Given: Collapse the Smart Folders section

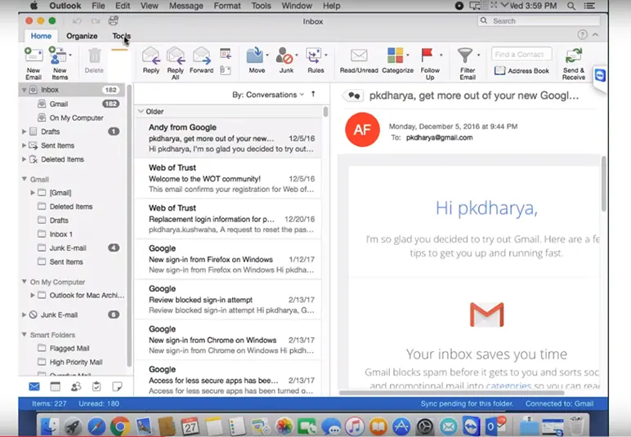Looking at the screenshot, I should click(25, 334).
